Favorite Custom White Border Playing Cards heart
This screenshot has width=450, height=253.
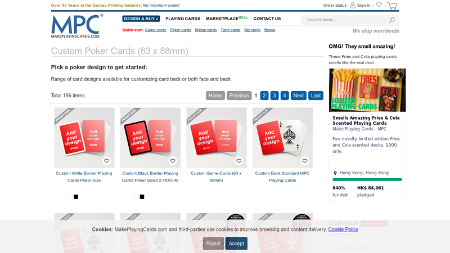tap(106, 161)
